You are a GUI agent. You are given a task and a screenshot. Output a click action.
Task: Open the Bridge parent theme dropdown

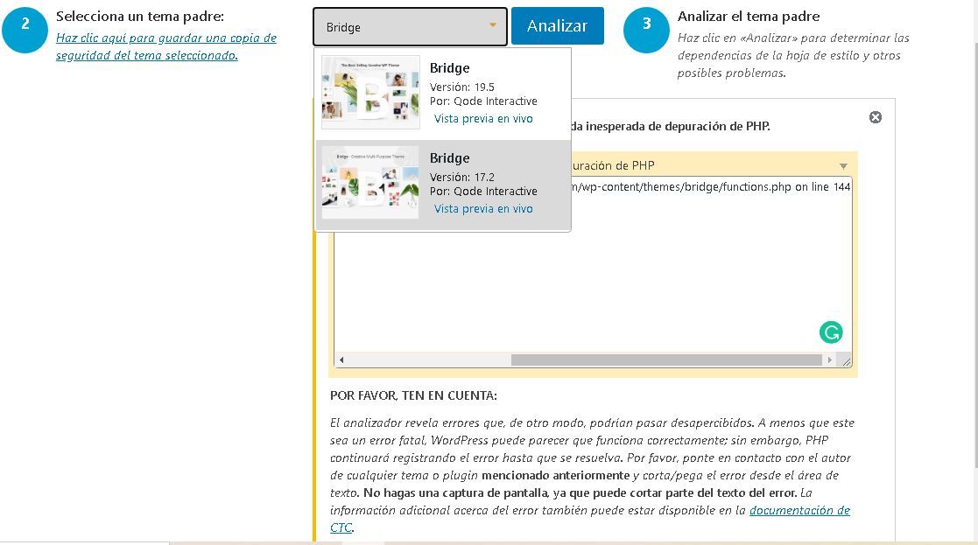click(410, 27)
